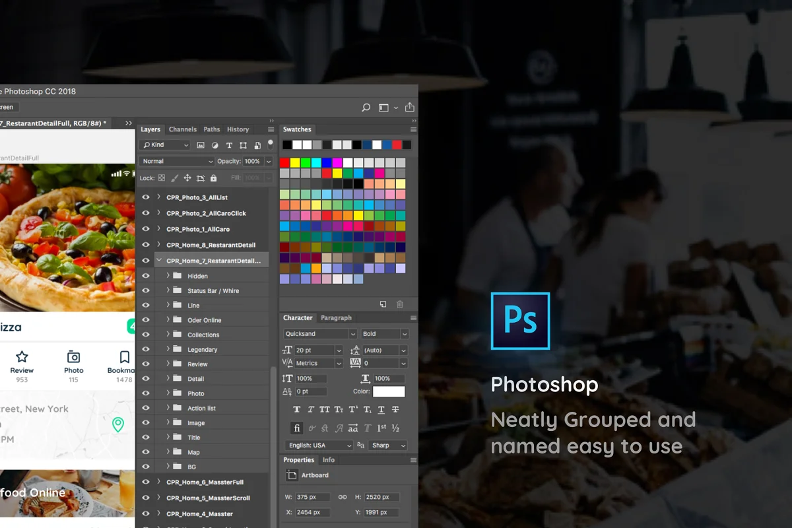Open the white text Color box

pos(389,391)
